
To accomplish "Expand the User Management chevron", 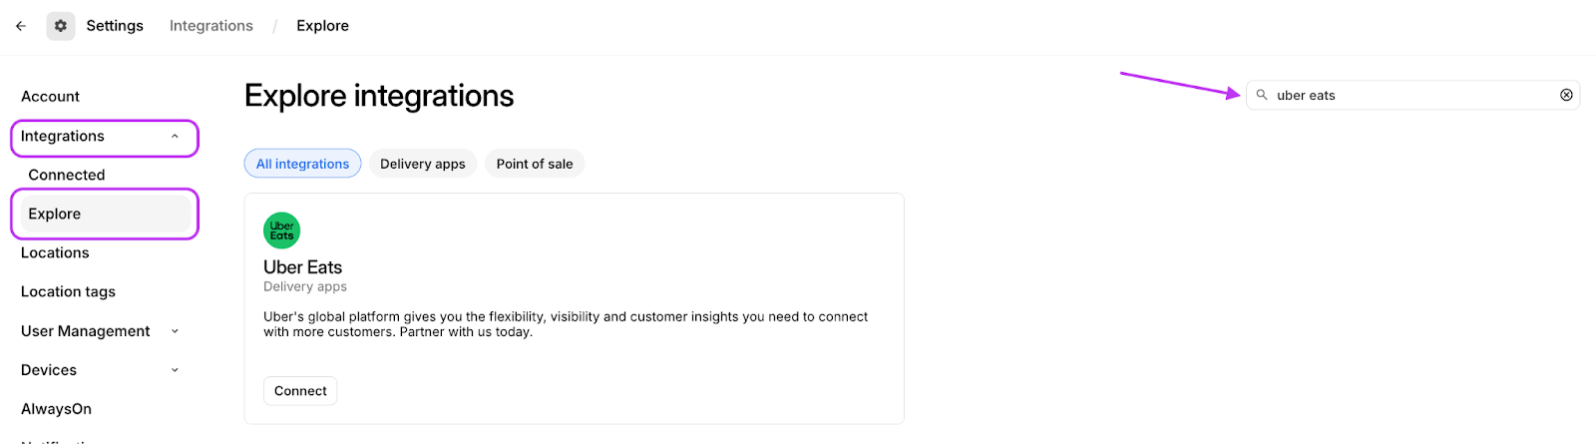I will tap(175, 331).
